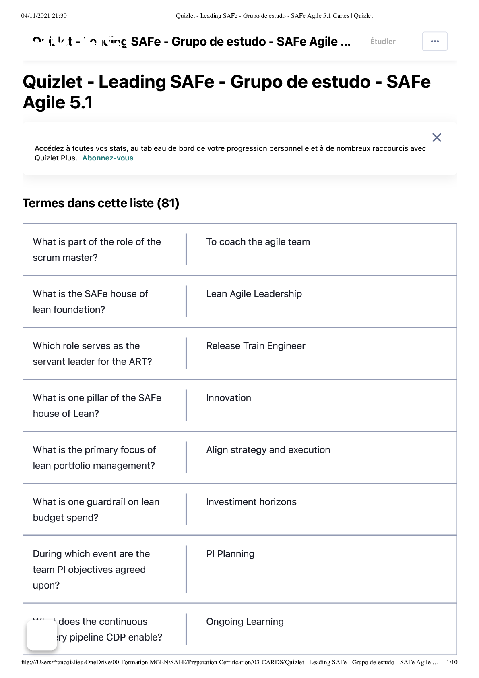Click the 'Innovation' definition text

[x=229, y=398]
